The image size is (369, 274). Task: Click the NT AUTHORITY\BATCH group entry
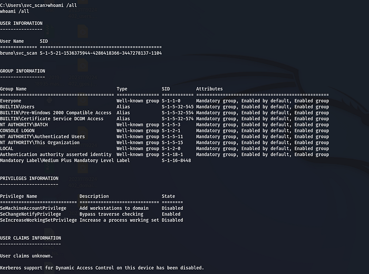point(24,125)
